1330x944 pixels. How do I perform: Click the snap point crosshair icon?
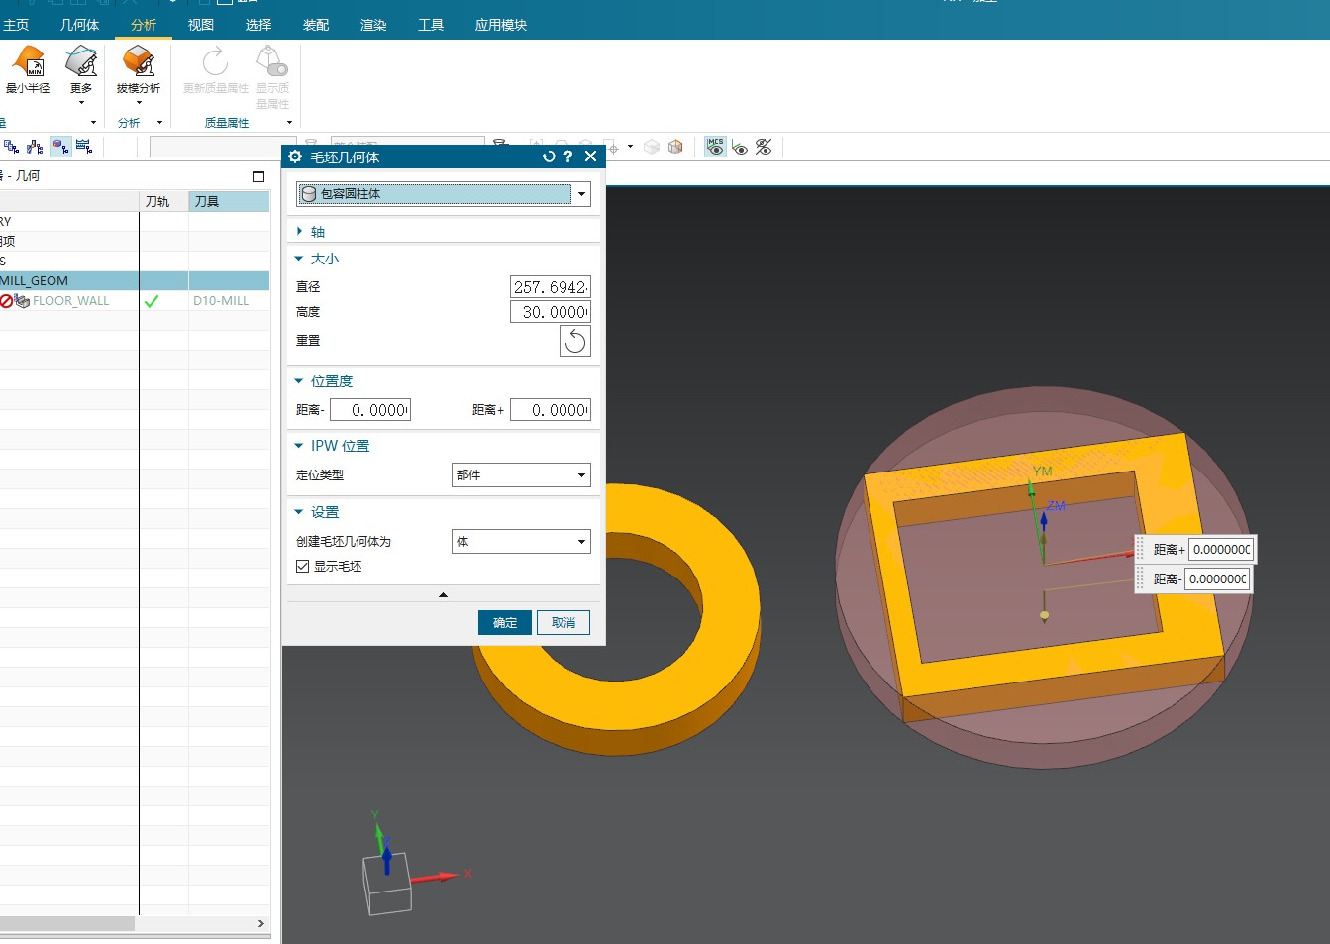613,148
